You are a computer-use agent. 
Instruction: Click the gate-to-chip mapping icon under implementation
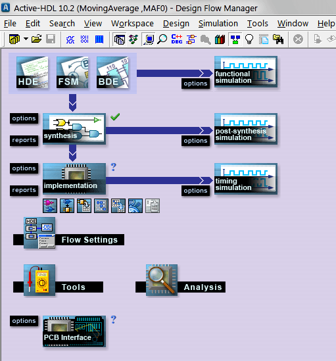point(67,206)
